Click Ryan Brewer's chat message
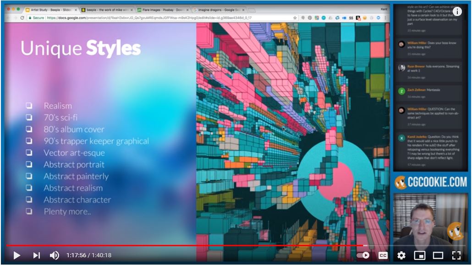Screen dimensions: 472x265 pyautogui.click(x=429, y=71)
